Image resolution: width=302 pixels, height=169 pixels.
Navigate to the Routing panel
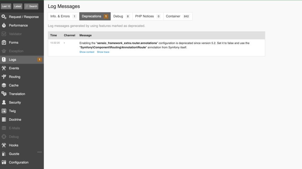click(22, 77)
